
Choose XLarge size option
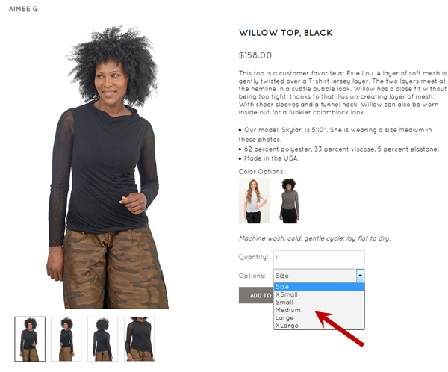coord(319,326)
